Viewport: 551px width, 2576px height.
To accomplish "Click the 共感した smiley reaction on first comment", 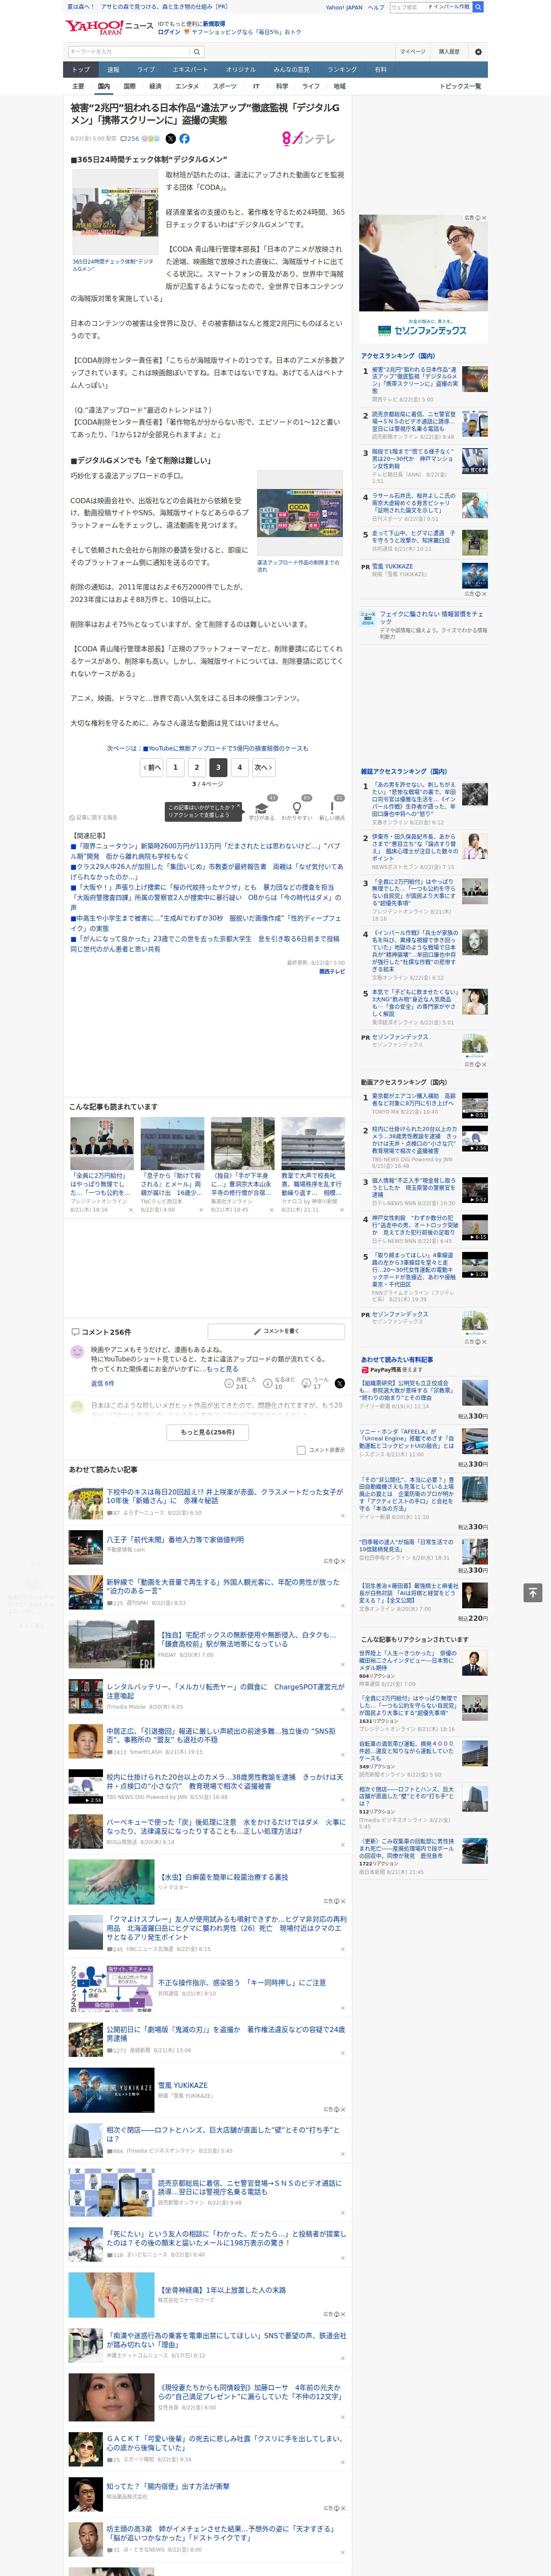I will [x=229, y=1383].
